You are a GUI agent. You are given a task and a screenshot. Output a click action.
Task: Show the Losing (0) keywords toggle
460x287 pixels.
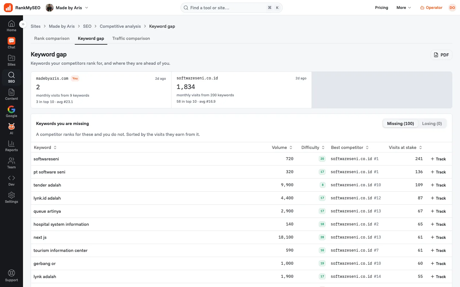pyautogui.click(x=432, y=124)
